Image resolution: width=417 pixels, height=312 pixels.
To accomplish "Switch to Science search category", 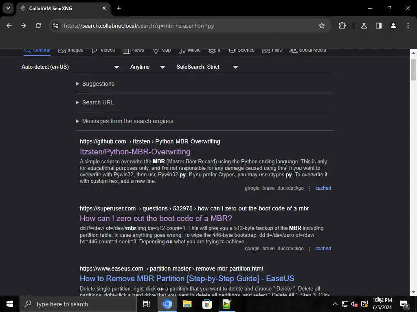I will coord(241,50).
